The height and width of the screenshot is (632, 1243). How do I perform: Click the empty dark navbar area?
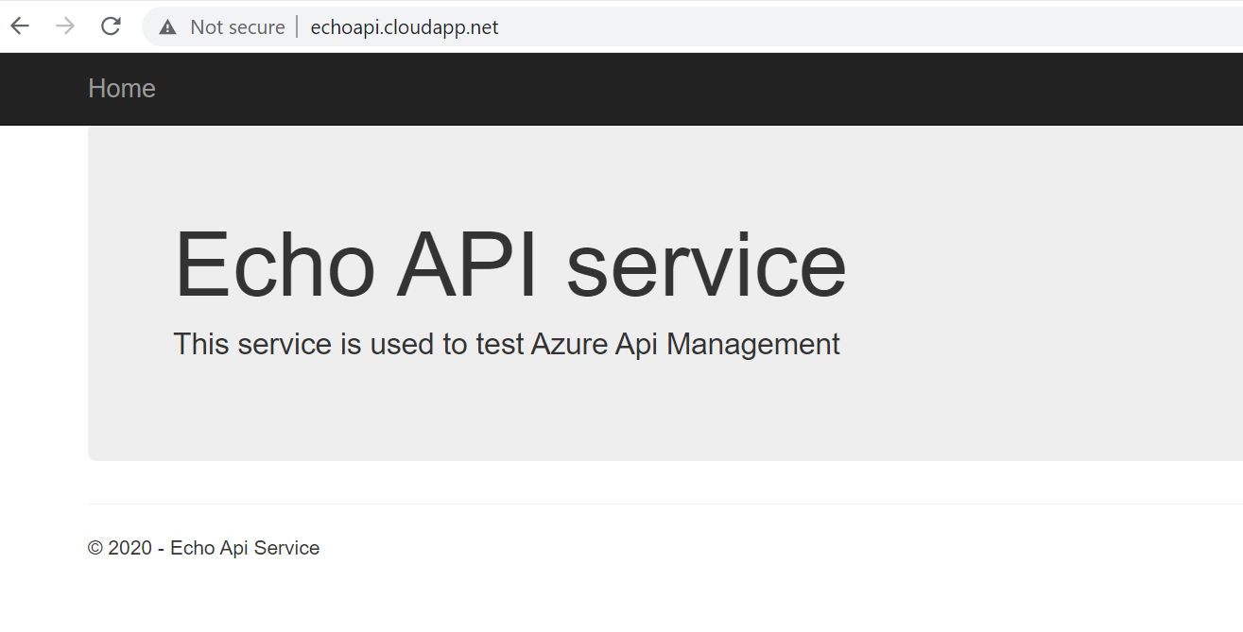tap(662, 89)
